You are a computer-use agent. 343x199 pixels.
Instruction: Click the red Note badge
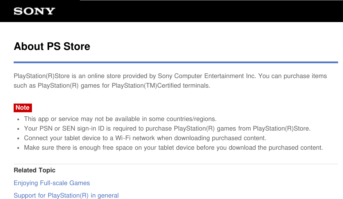pyautogui.click(x=23, y=108)
